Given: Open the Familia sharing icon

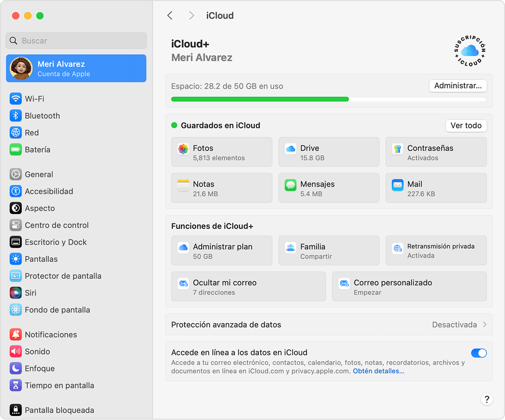Looking at the screenshot, I should pos(290,247).
